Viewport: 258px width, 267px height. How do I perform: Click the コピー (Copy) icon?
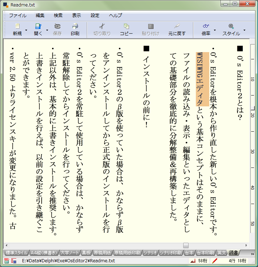[126, 26]
